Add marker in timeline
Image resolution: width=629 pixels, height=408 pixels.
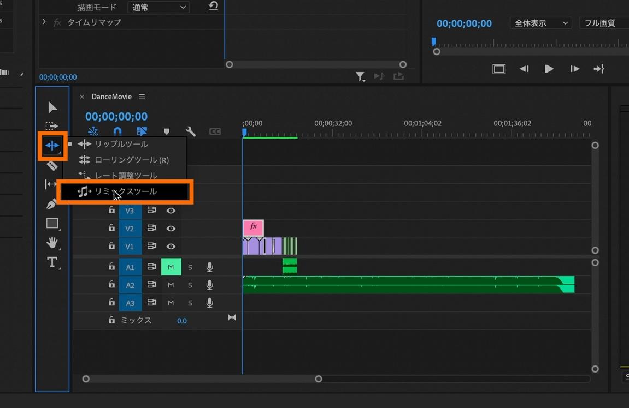coord(167,131)
